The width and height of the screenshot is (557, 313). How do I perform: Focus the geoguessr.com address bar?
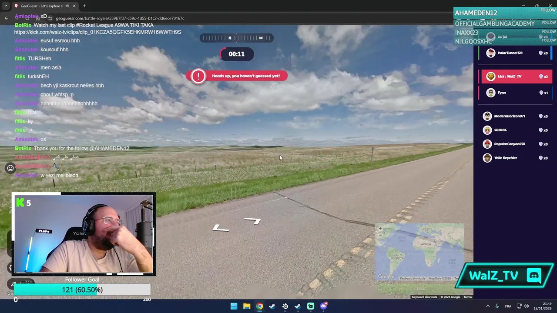click(120, 18)
